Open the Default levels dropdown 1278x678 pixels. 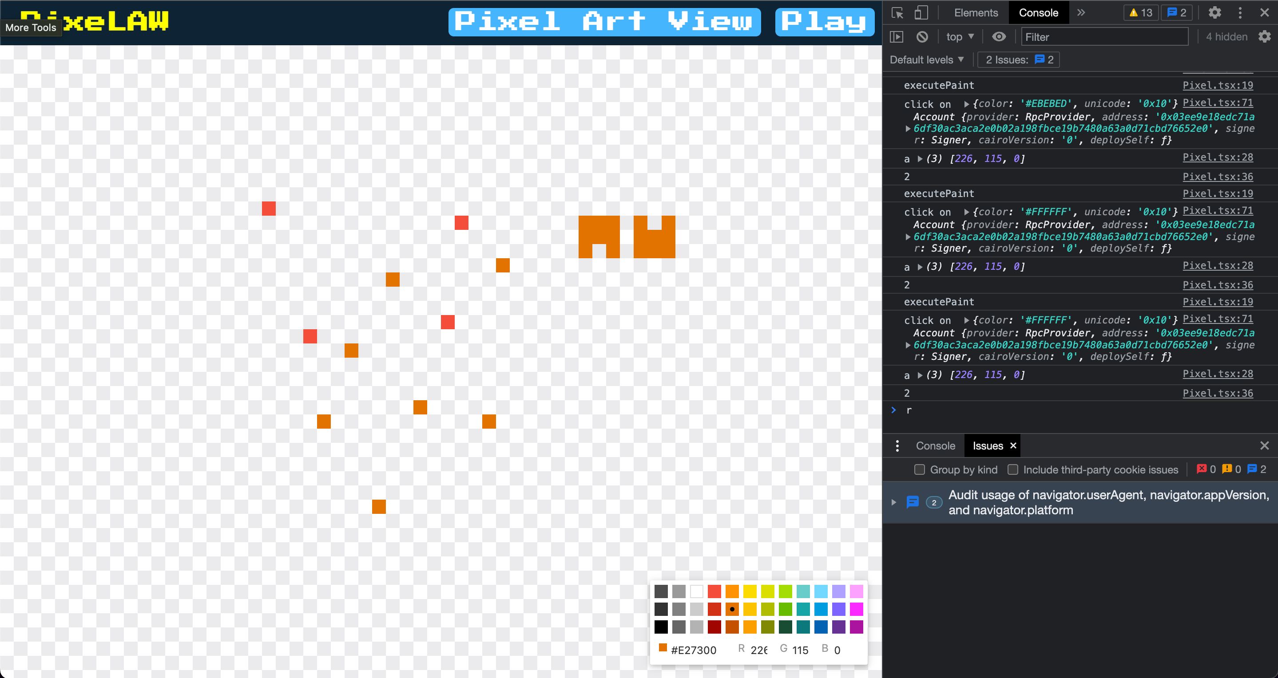click(x=927, y=59)
